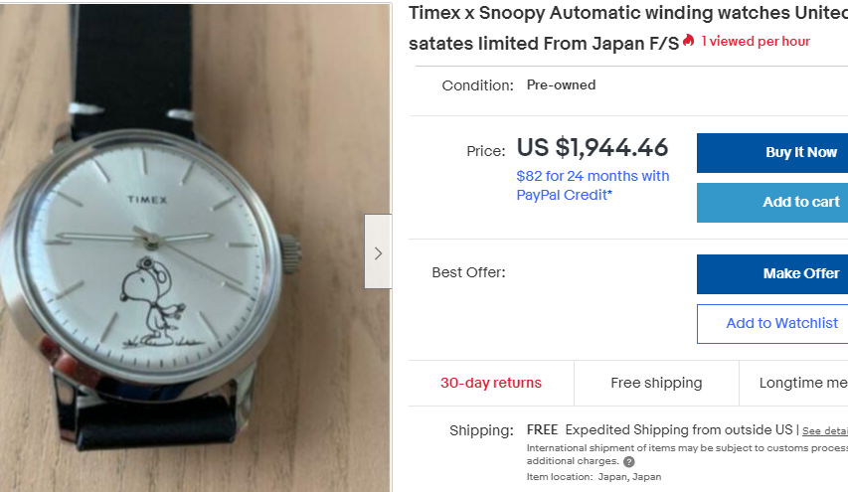Screen dimensions: 848x492
Task: Click the Best Offer label
Action: [x=468, y=272]
